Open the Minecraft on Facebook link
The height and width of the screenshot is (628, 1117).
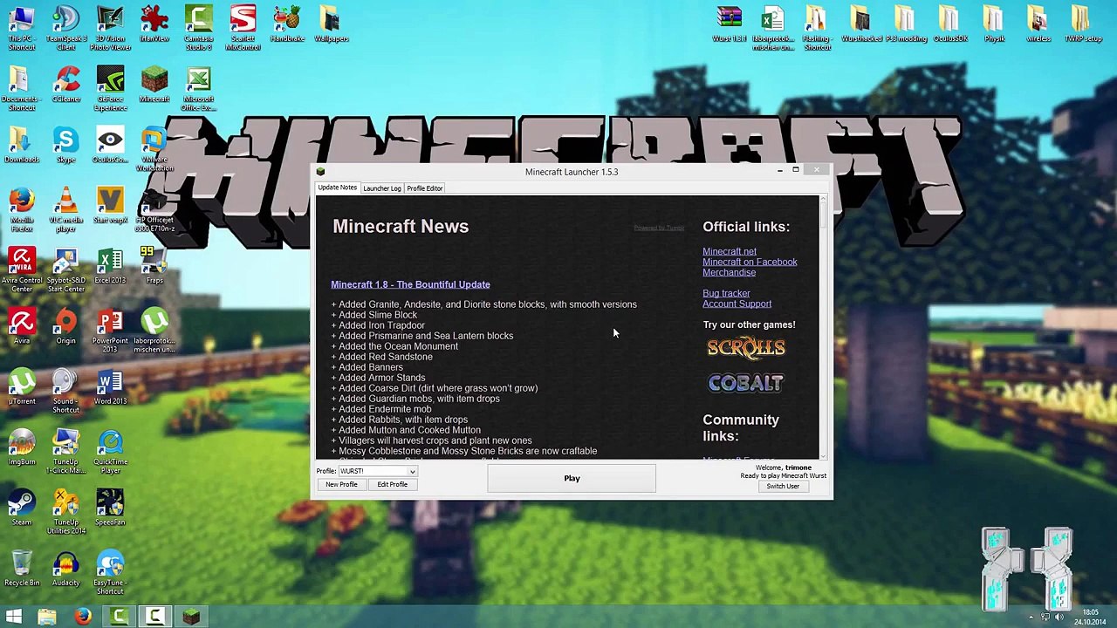(750, 262)
